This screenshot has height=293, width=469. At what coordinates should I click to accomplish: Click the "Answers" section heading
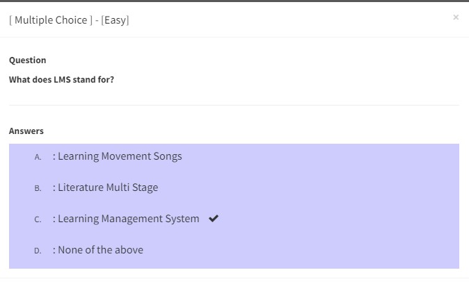pos(26,131)
